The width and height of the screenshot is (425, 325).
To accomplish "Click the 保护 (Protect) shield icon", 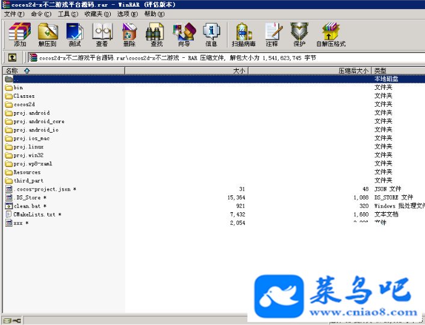I will coord(300,34).
